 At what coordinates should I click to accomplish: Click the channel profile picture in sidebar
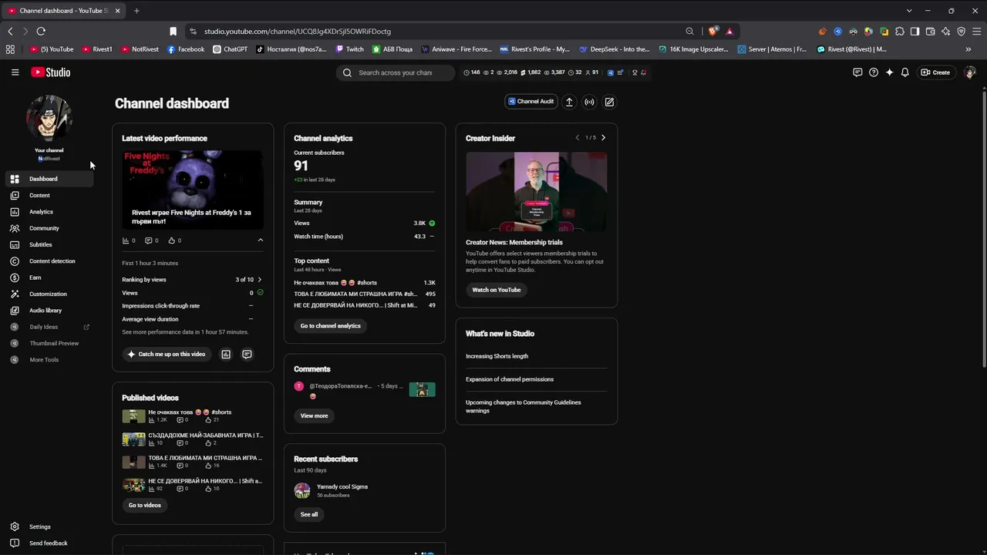(49, 118)
